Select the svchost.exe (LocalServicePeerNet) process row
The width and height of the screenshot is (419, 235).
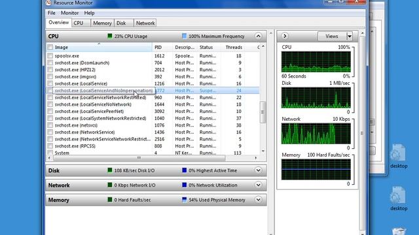click(x=153, y=111)
